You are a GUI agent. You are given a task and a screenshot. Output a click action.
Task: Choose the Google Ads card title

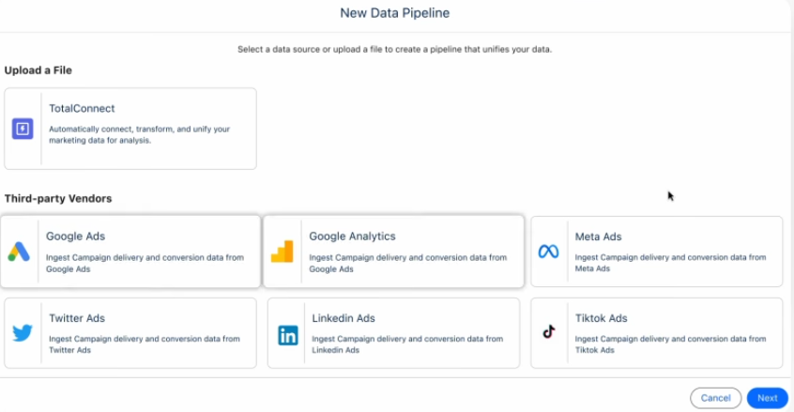[75, 236]
